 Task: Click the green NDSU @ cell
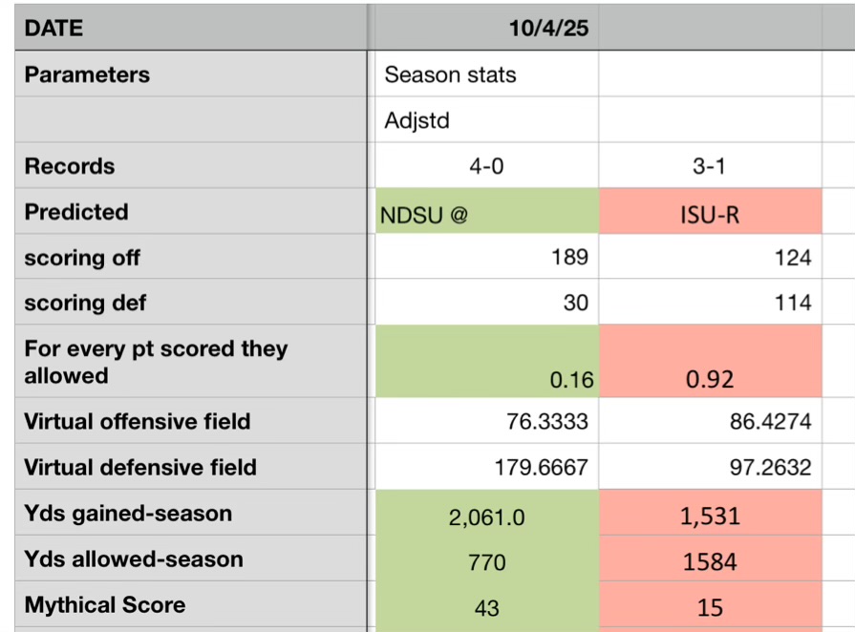486,212
